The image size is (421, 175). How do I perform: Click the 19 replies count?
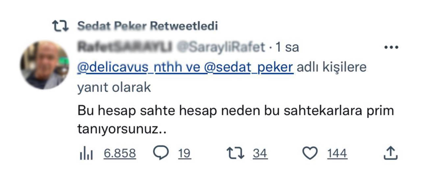point(185,153)
